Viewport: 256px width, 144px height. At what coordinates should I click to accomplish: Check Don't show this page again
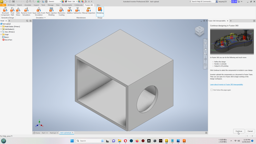(212, 90)
